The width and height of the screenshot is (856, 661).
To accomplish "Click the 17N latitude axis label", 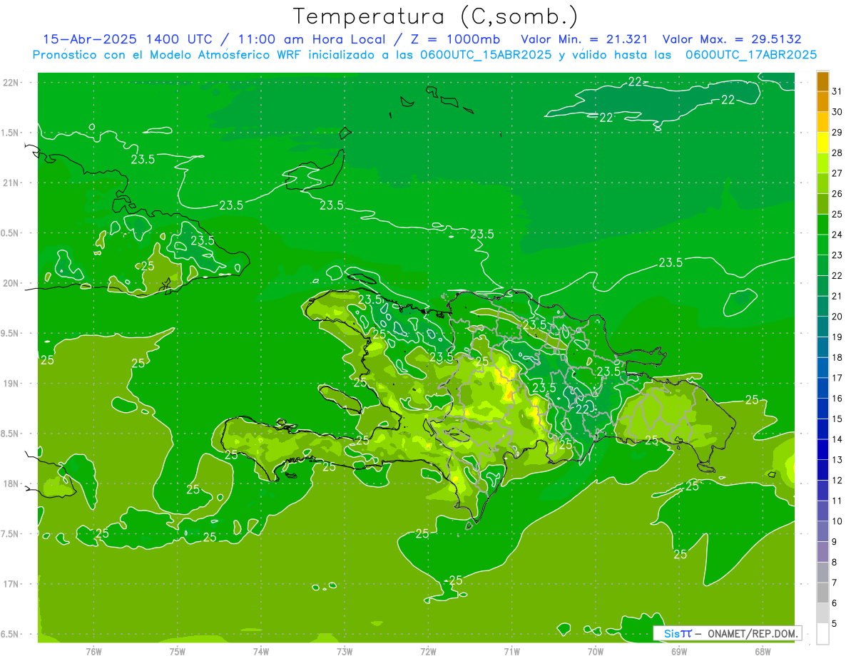I will point(11,584).
